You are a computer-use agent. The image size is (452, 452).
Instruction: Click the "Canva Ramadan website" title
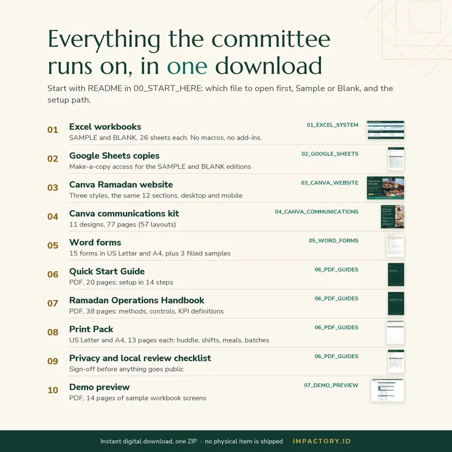[x=121, y=185]
